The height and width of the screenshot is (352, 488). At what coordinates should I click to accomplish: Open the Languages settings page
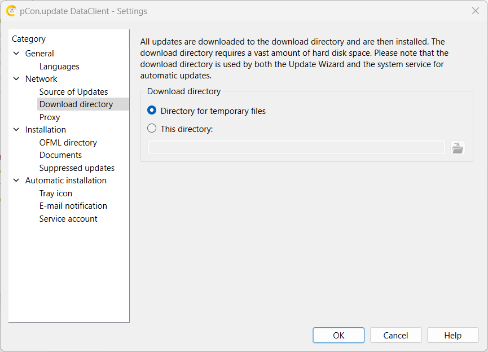59,67
